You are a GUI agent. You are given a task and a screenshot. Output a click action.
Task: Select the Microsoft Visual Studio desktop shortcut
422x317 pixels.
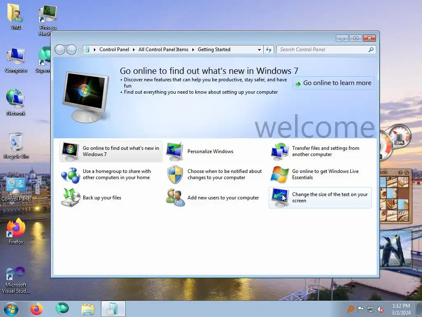(x=16, y=280)
